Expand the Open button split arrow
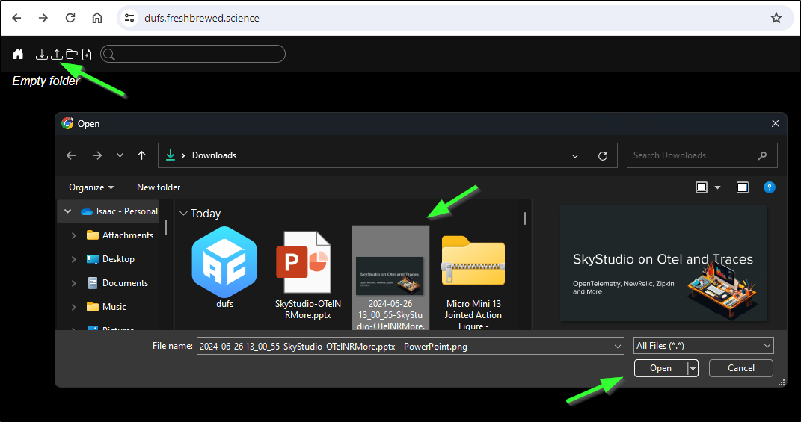Image resolution: width=801 pixels, height=422 pixels. pyautogui.click(x=693, y=368)
